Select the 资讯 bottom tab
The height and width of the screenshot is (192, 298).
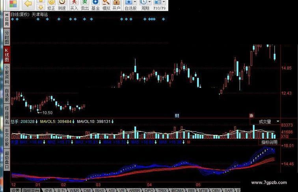pos(48,190)
